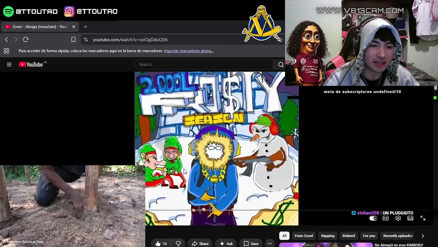Image resolution: width=438 pixels, height=247 pixels.
Task: Dislike the video with thumbs down
Action: pos(178,244)
